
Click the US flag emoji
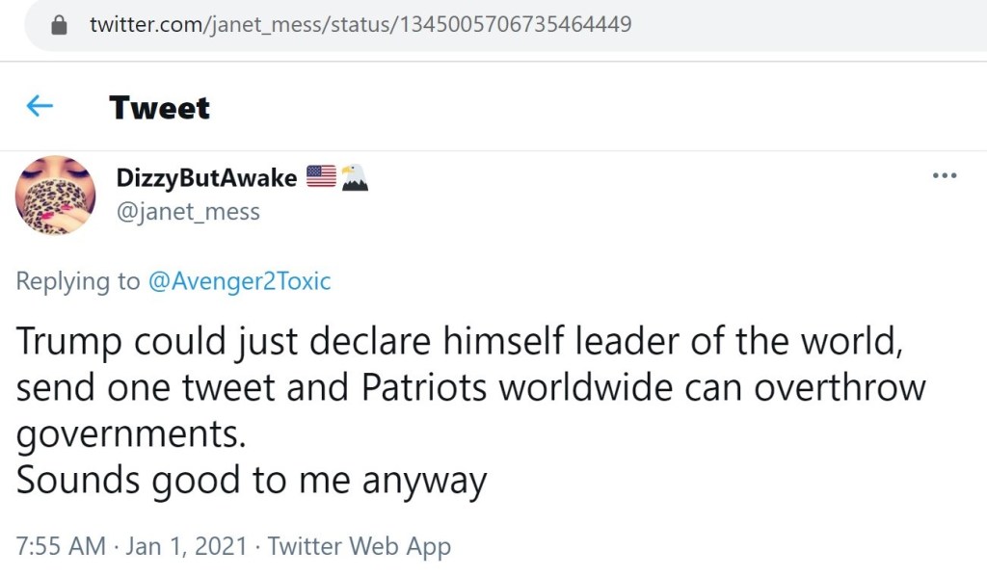(321, 176)
